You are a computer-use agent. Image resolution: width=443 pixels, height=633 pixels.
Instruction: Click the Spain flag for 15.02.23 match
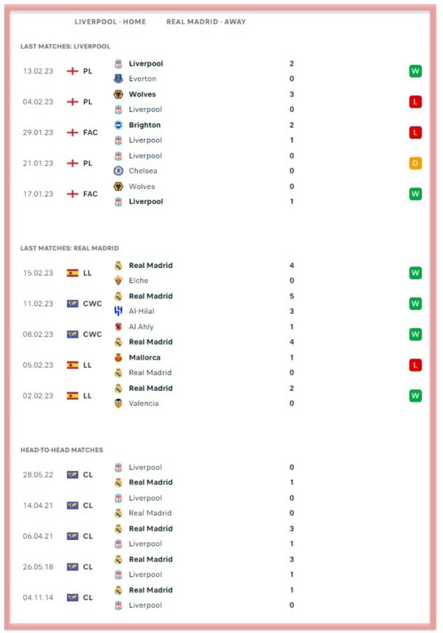click(72, 273)
